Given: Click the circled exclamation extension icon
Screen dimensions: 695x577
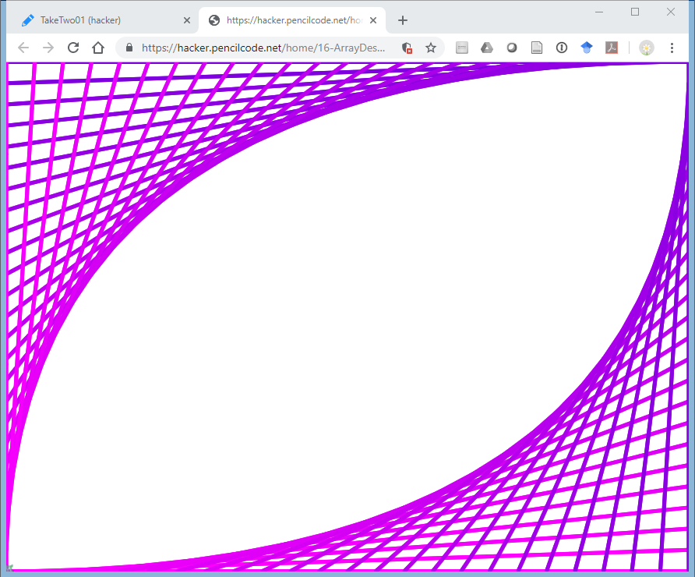Looking at the screenshot, I should [562, 48].
